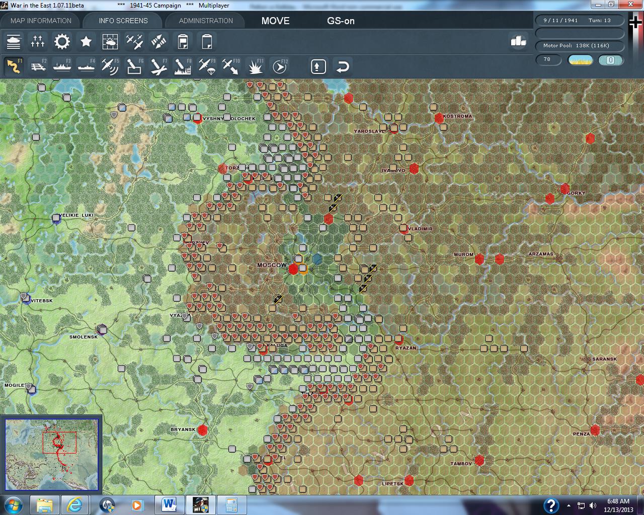Click the taskbar clock

pos(618,505)
